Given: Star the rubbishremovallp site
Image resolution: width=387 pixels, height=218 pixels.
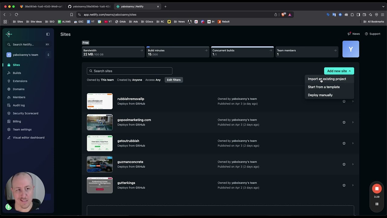Looking at the screenshot, I should coord(344,101).
